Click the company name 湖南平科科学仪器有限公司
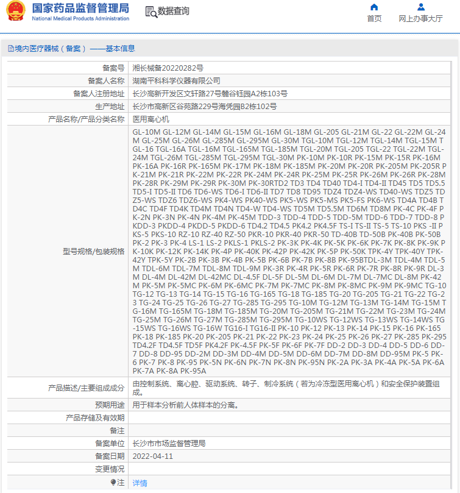 point(177,80)
